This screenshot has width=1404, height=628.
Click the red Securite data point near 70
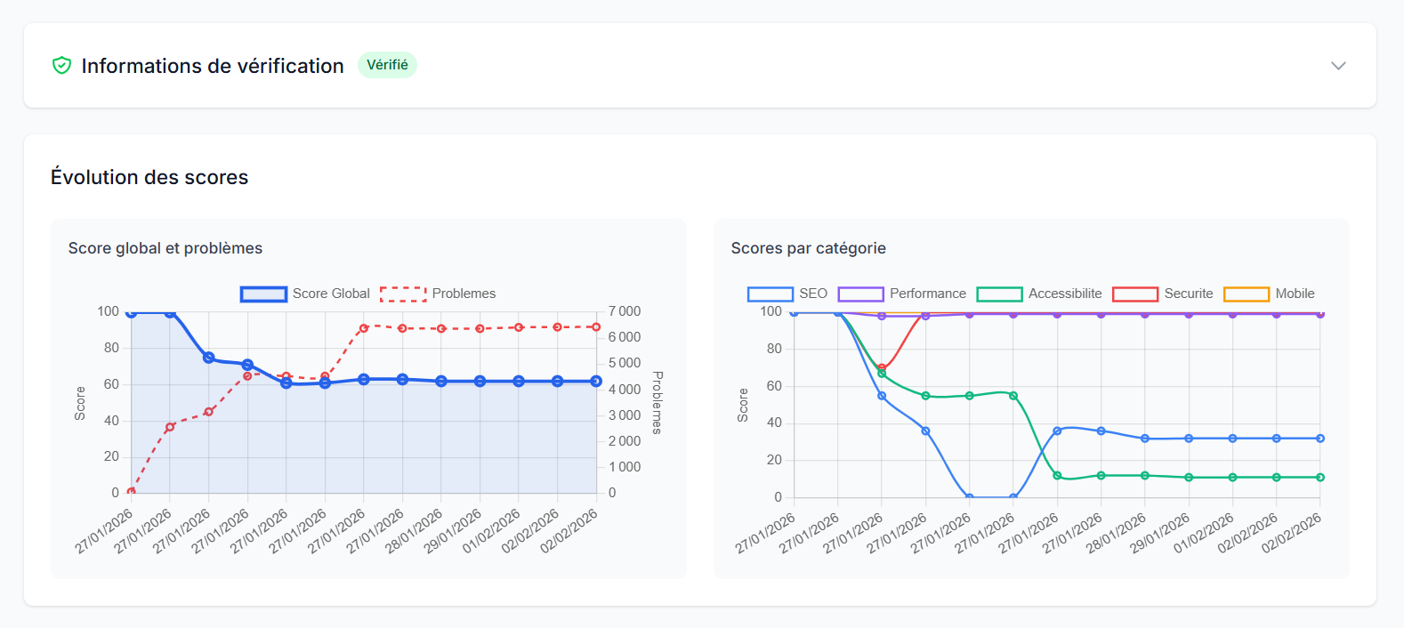coord(882,367)
